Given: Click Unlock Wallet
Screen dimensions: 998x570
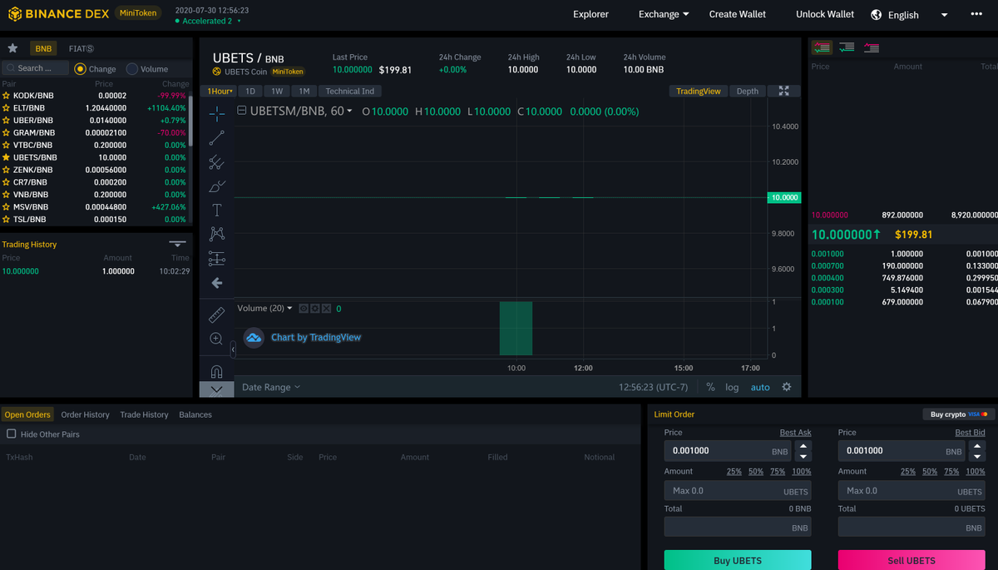Looking at the screenshot, I should [x=825, y=14].
